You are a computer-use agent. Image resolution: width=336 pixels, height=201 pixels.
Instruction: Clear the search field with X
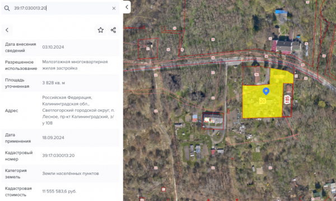tap(114, 8)
